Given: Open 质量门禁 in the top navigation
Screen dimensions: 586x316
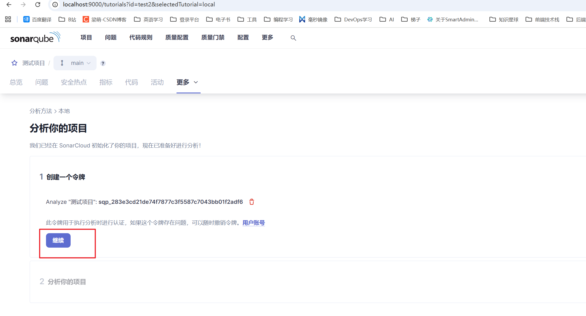Looking at the screenshot, I should click(x=213, y=37).
